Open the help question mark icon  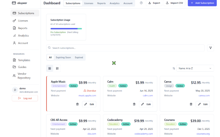click(141, 3)
